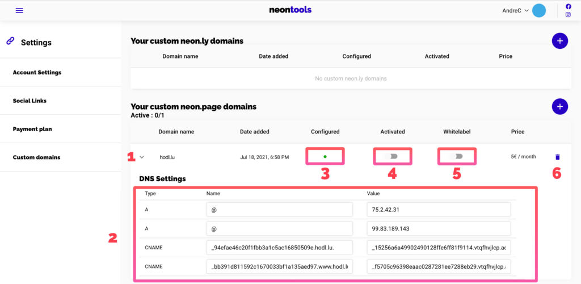Click the DNS Settings heading
The width and height of the screenshot is (581, 284).
coord(163,179)
